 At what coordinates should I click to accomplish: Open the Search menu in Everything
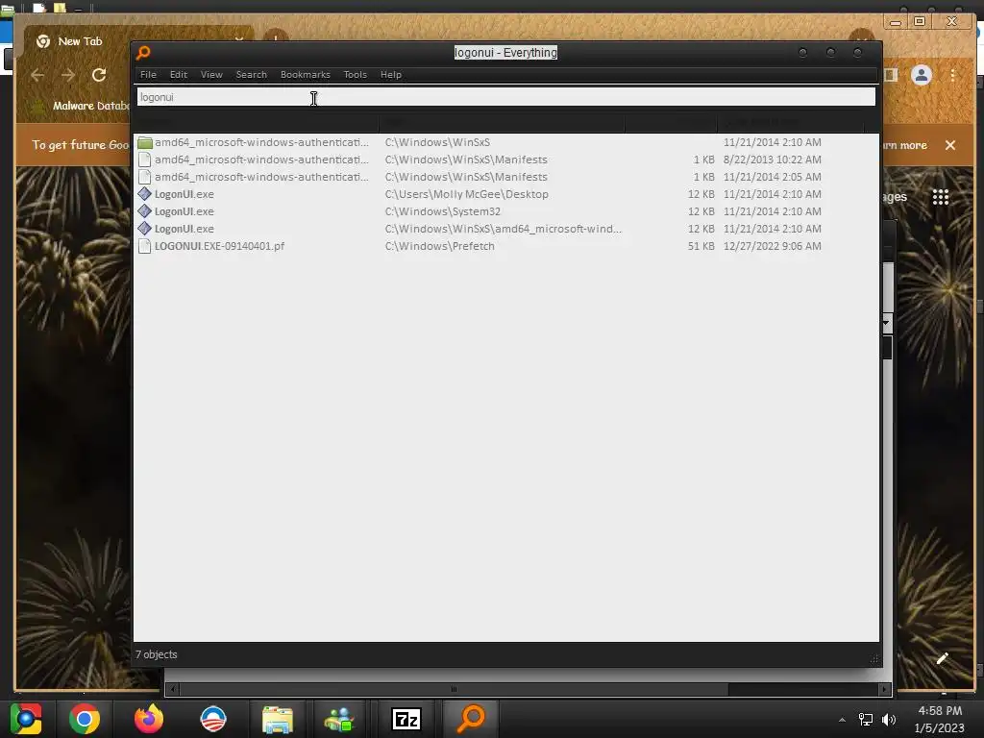point(251,75)
